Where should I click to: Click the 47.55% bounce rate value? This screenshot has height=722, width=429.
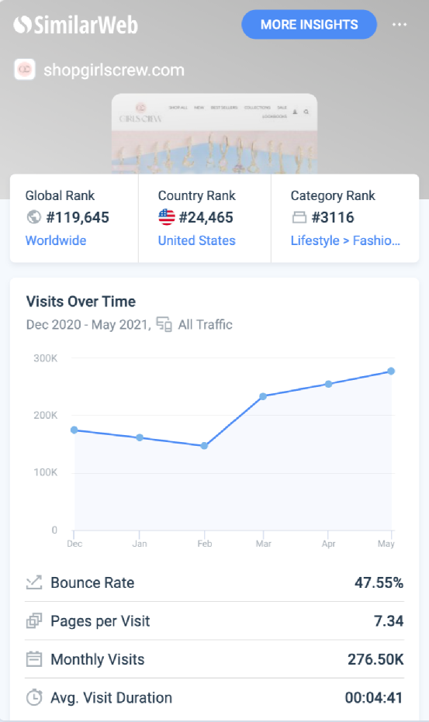(x=379, y=582)
